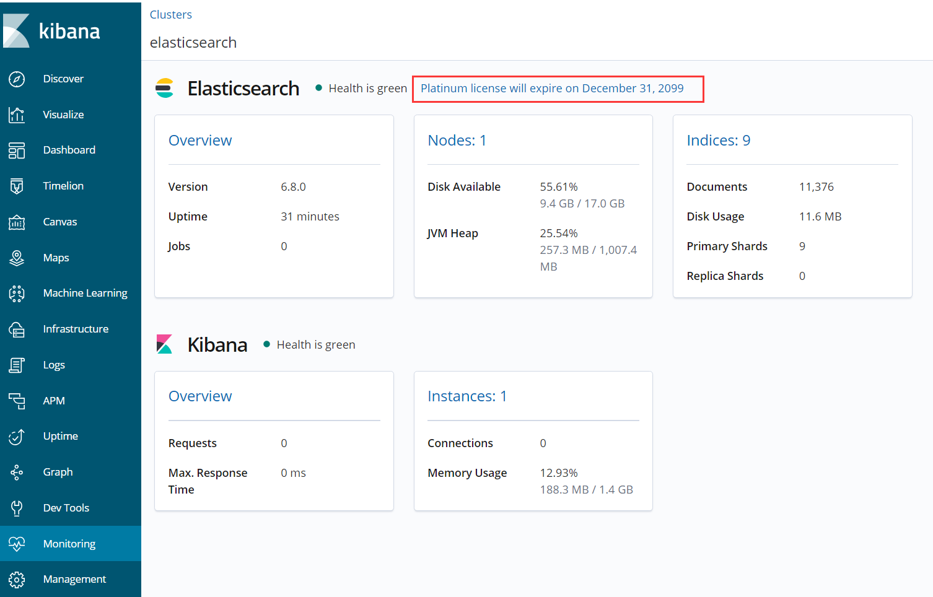The image size is (933, 597).
Task: Click the disk usage value 11.6 MB
Action: 820,216
